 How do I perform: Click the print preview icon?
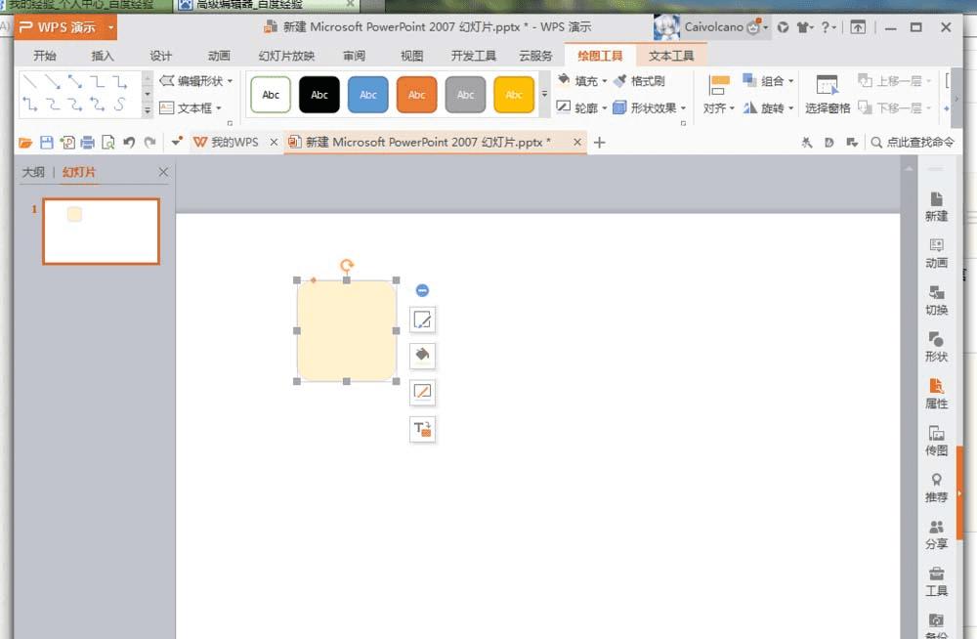tap(108, 143)
